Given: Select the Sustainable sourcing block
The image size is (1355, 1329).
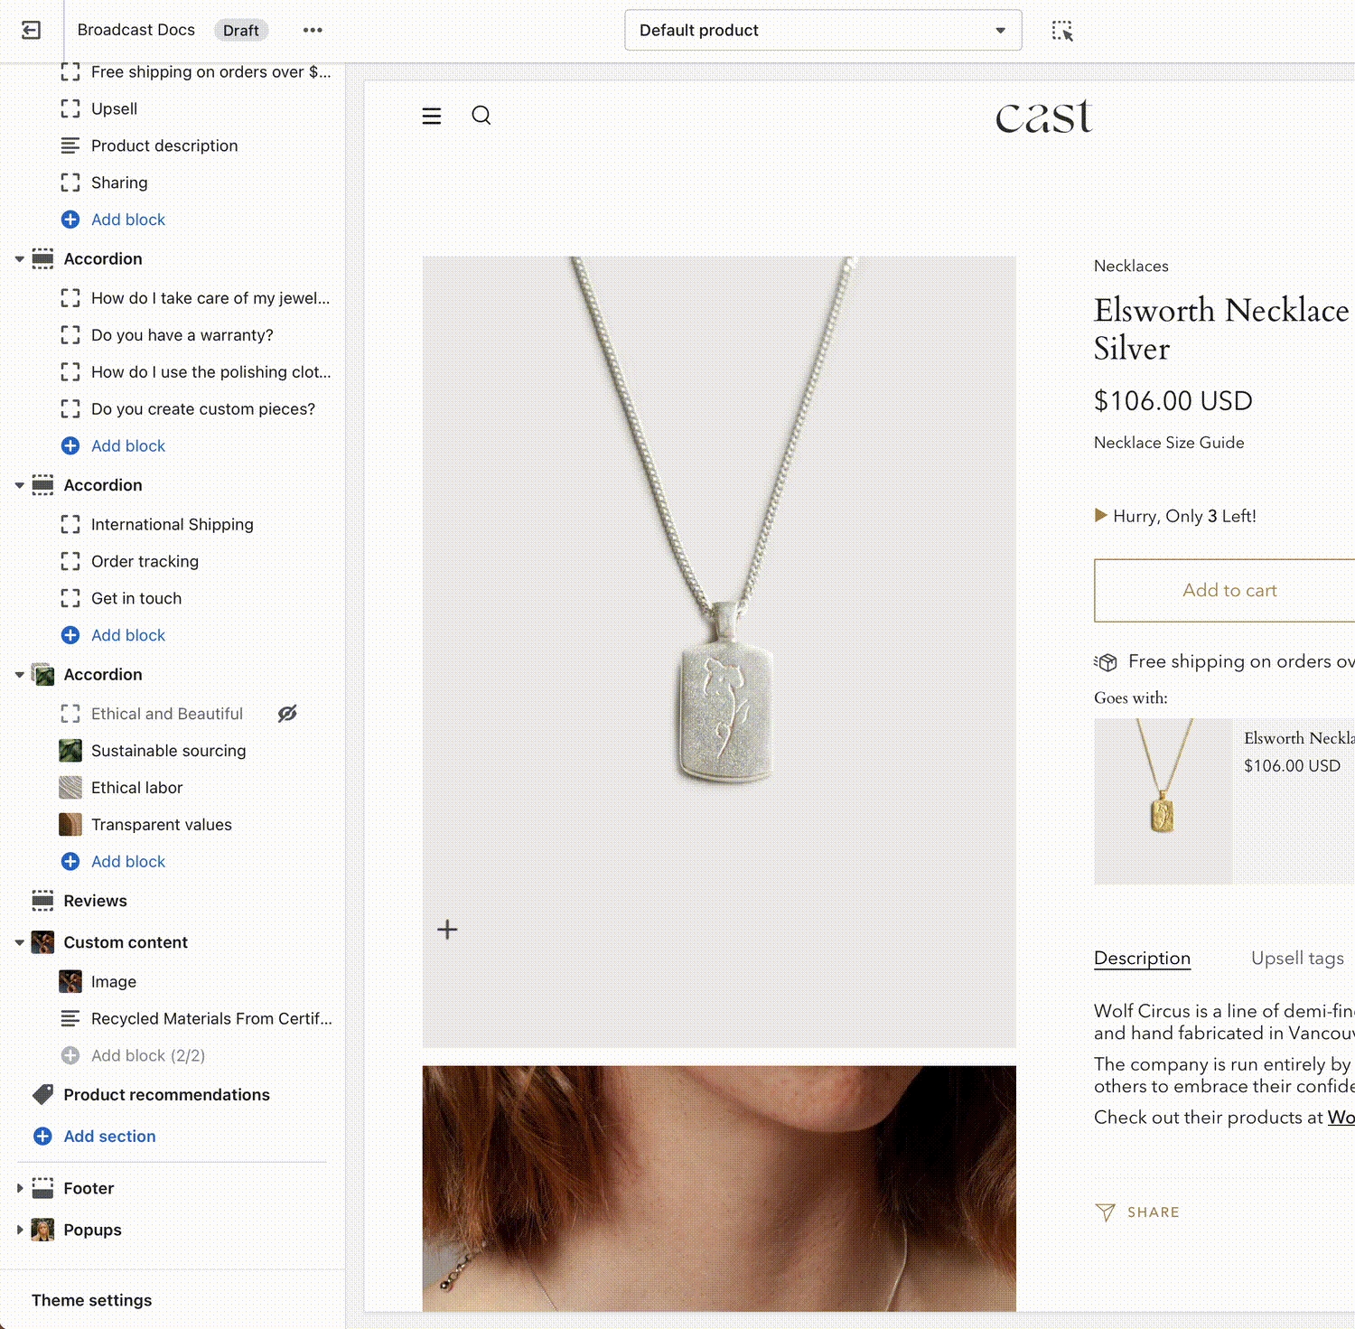Looking at the screenshot, I should [x=168, y=751].
